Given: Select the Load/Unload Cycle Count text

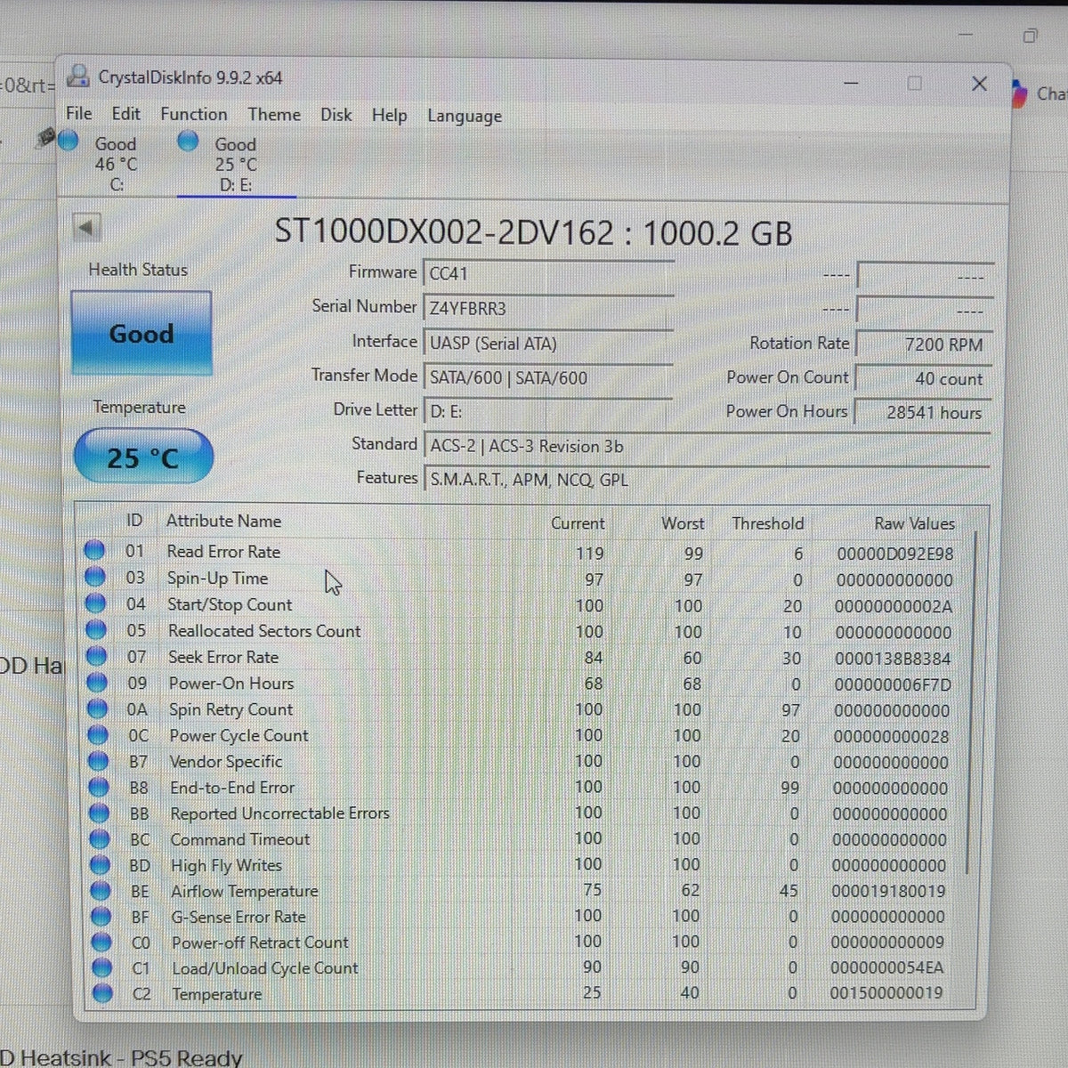Looking at the screenshot, I should pyautogui.click(x=265, y=968).
